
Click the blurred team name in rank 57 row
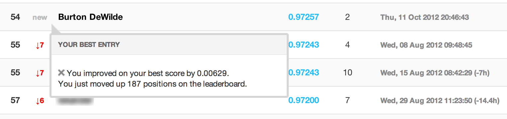[x=76, y=100]
